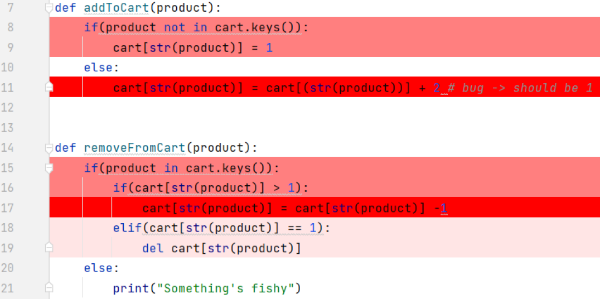Click line number 7 in the gutter
600x299 pixels.
11,8
